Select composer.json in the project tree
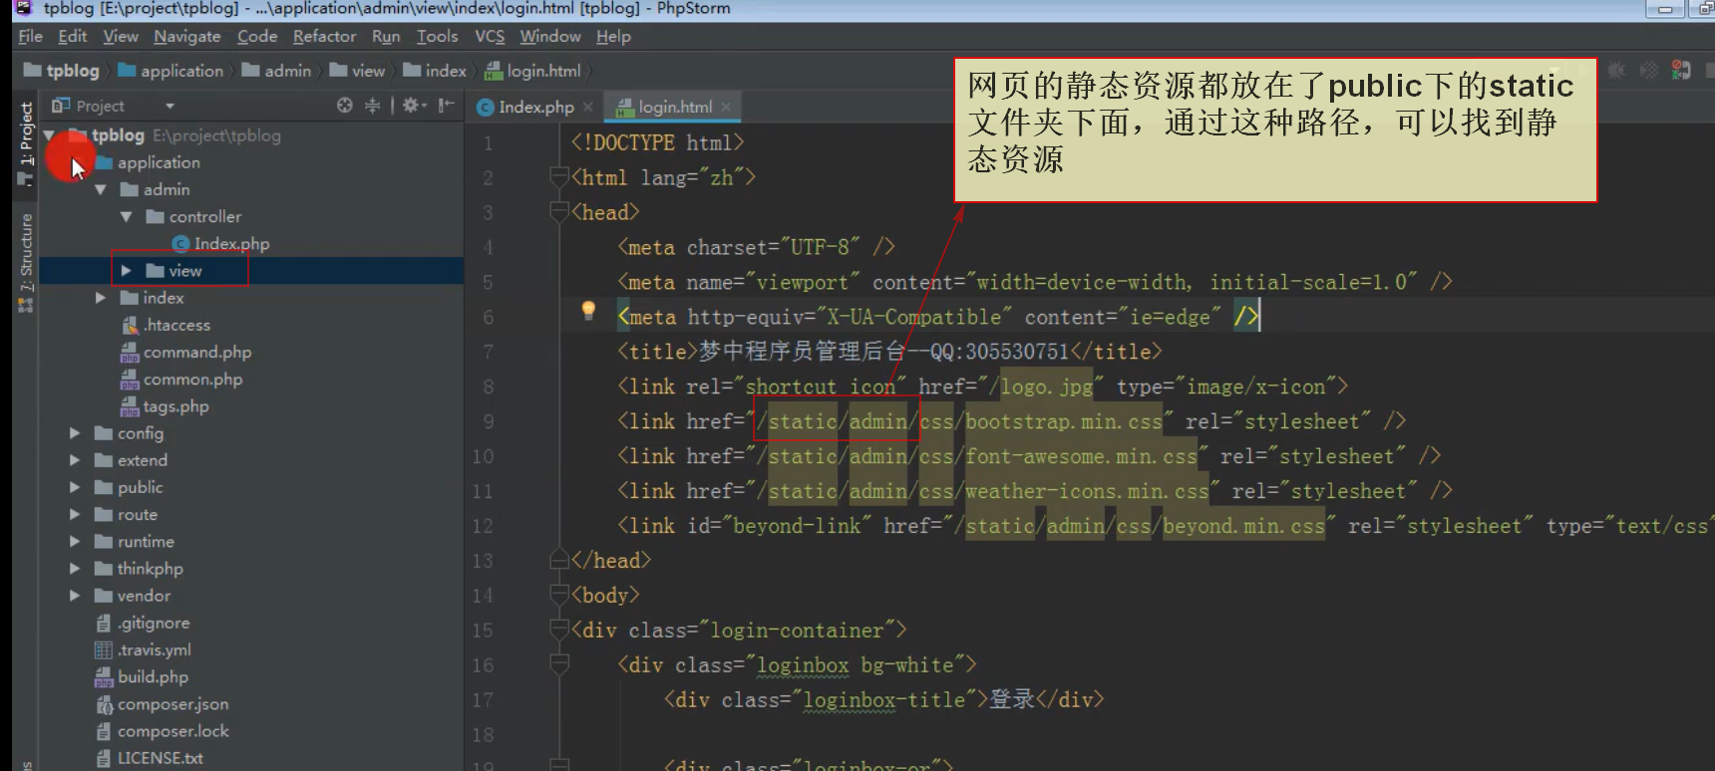Viewport: 1715px width, 771px height. pos(162,704)
